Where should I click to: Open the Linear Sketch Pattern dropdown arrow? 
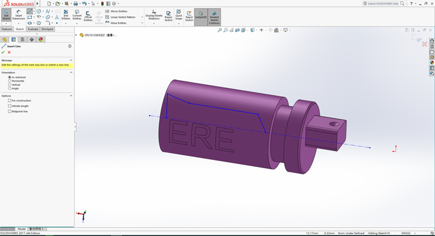[142, 17]
